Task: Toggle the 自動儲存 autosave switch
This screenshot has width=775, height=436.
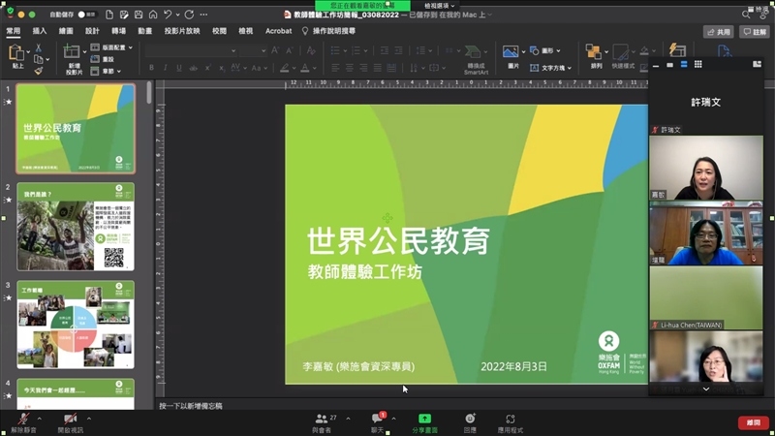Action: coord(87,16)
